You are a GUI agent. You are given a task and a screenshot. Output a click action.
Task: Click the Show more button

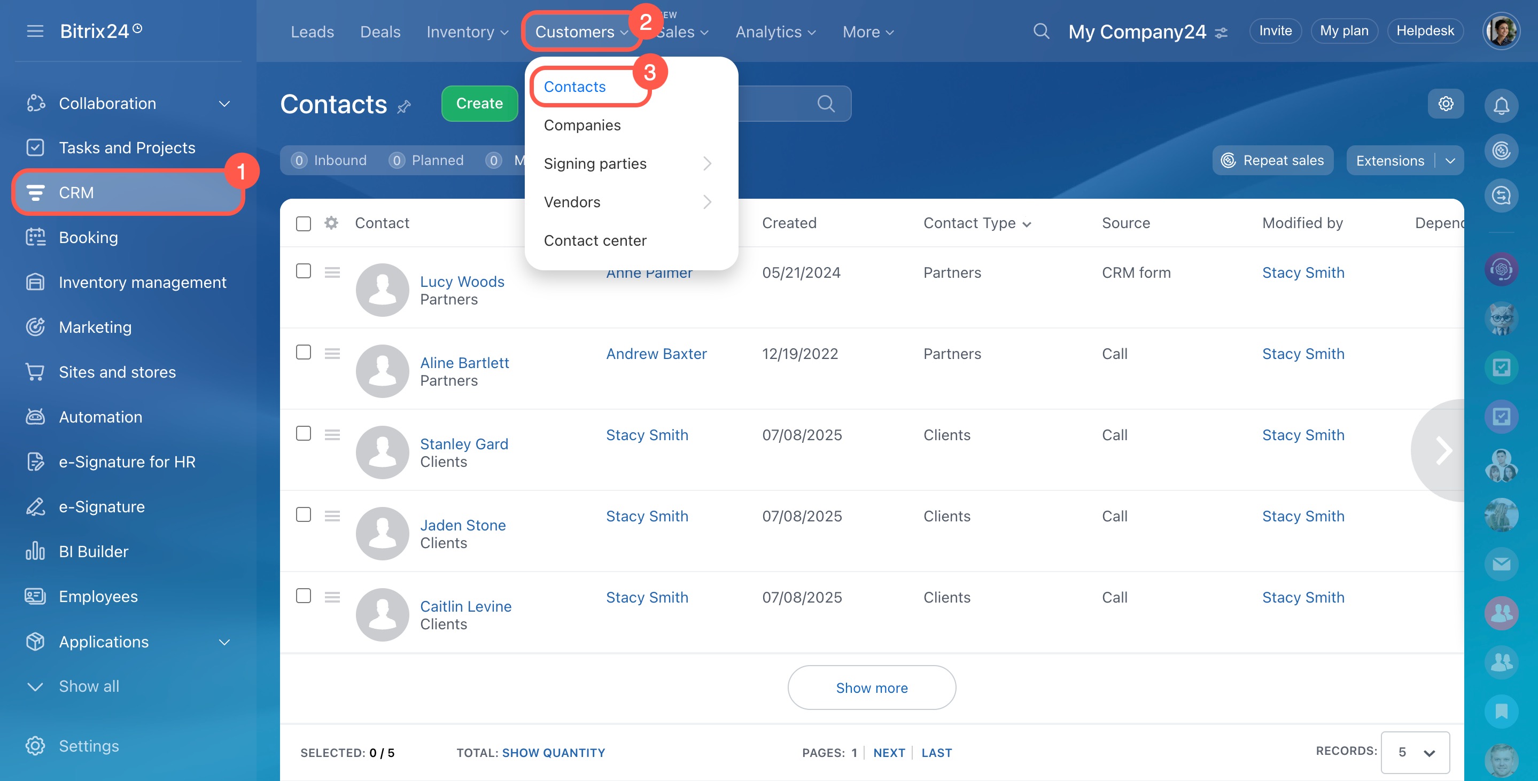click(871, 688)
